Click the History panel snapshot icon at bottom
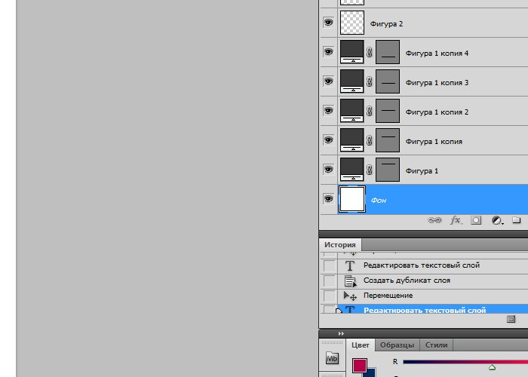 pyautogui.click(x=511, y=320)
